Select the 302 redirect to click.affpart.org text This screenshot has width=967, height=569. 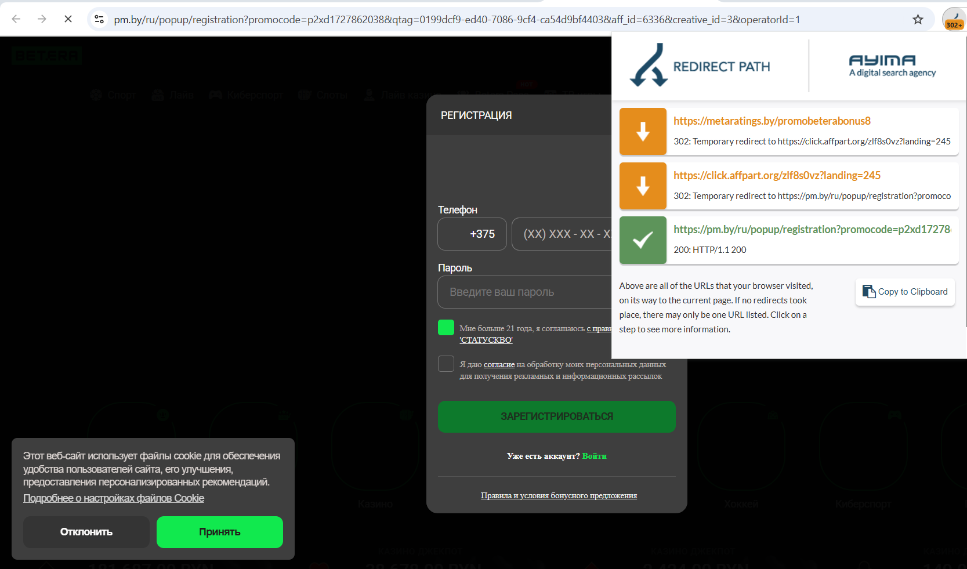coord(812,142)
